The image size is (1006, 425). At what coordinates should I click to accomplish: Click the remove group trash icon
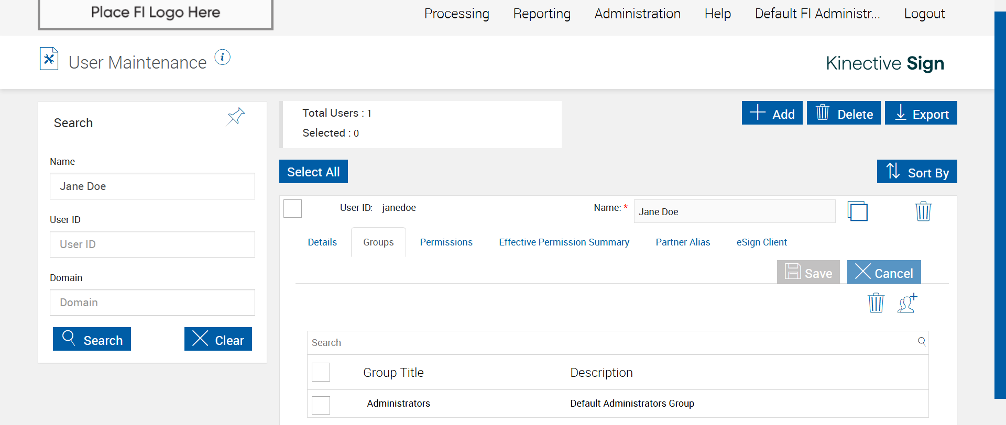tap(876, 303)
